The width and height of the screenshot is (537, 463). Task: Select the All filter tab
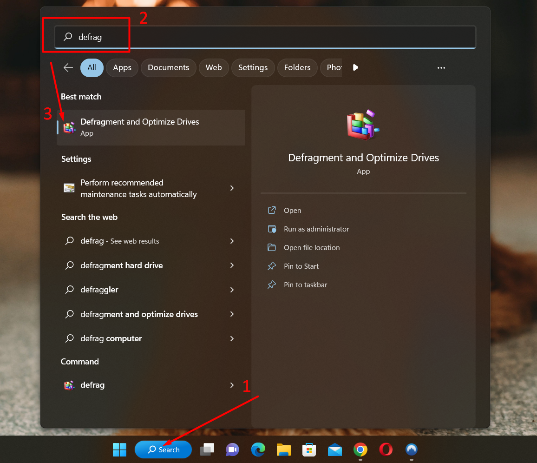pyautogui.click(x=92, y=67)
